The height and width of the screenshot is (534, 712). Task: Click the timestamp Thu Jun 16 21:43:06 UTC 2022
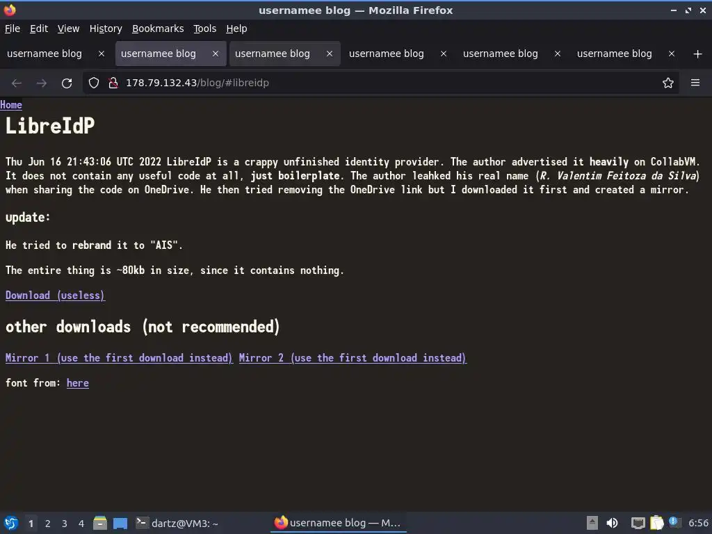pyautogui.click(x=83, y=161)
